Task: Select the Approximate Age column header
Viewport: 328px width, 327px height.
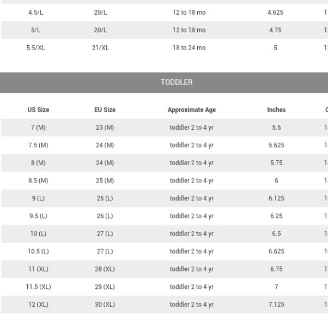Action: click(x=191, y=110)
